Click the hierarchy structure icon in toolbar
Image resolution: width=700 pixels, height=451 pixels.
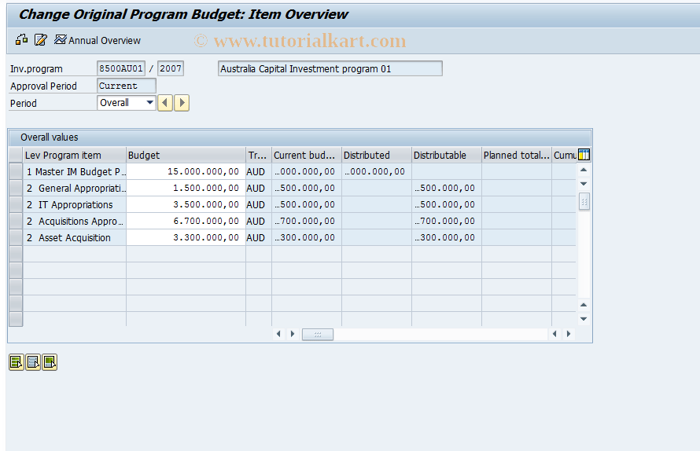point(21,40)
